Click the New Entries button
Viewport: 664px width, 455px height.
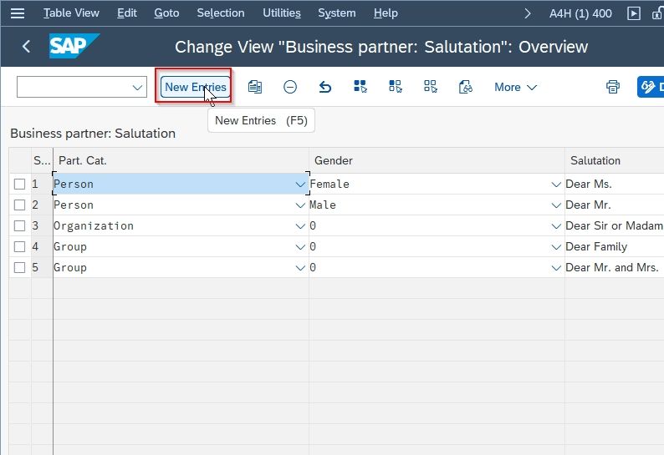195,87
